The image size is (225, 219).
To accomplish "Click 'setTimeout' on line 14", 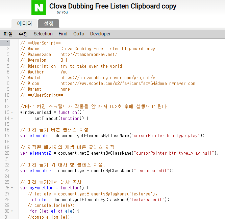I will tap(46, 118).
